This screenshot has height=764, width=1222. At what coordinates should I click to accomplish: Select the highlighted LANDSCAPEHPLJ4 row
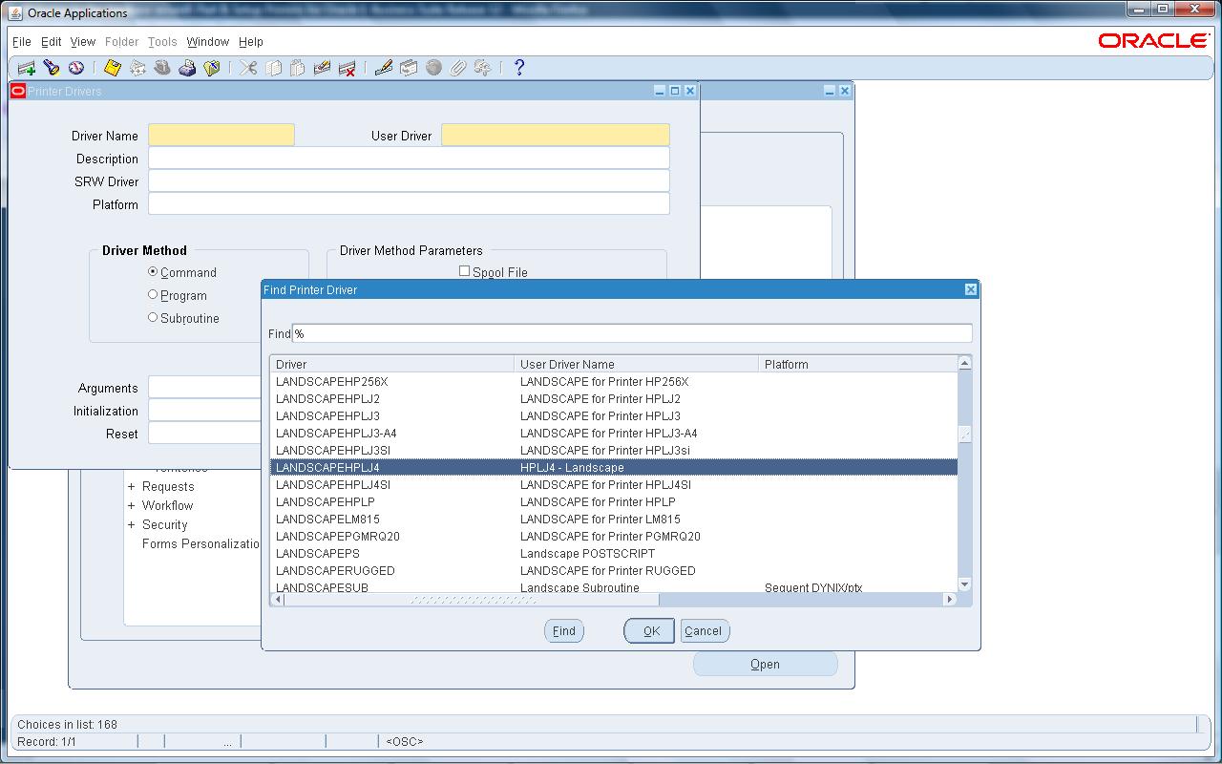pos(615,468)
